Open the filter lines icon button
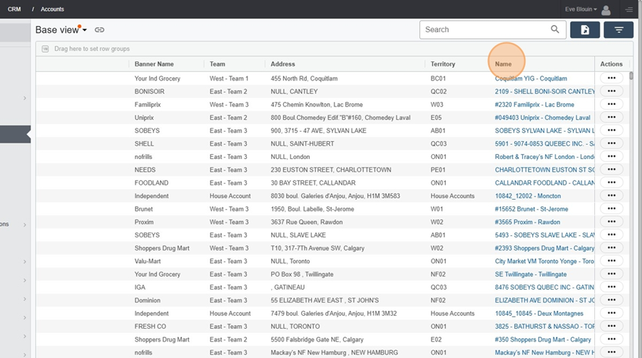The image size is (642, 358). (618, 30)
